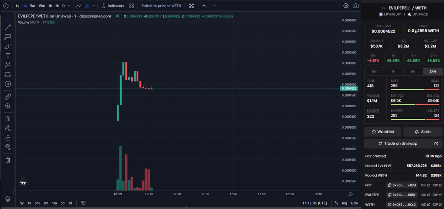Screen dimensions: 444x209
Task: Open Uniswap trade in new window icon
Action: click(x=436, y=144)
